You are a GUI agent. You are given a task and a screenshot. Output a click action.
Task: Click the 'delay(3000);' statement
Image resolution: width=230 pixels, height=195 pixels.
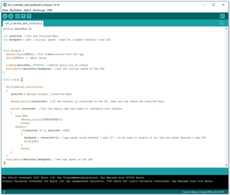click(15, 58)
